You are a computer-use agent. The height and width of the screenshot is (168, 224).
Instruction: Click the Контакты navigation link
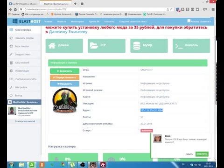[x=109, y=21]
